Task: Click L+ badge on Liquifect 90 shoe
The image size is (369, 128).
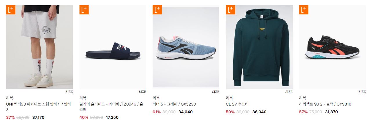Action: click(x=304, y=10)
